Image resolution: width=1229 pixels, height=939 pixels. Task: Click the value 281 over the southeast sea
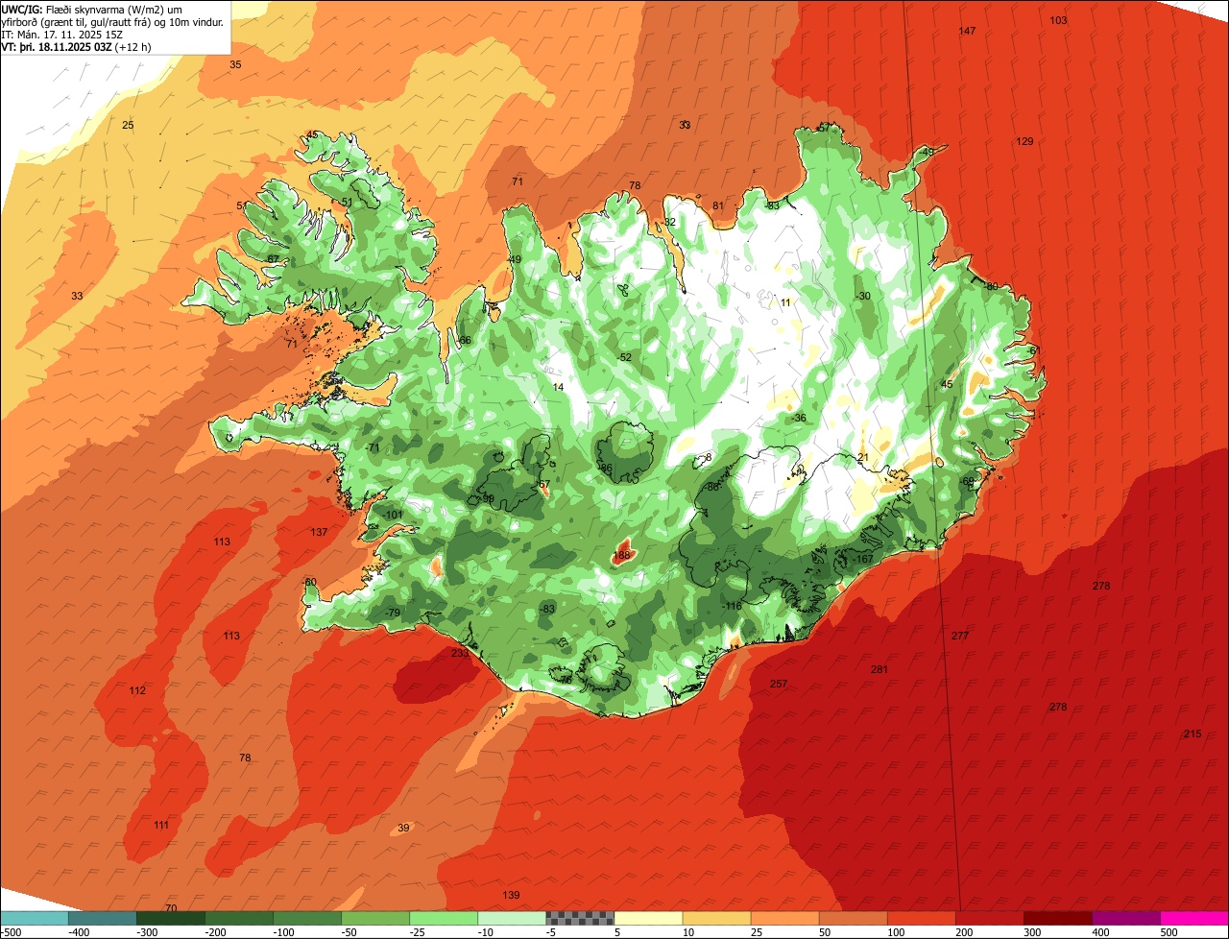tap(880, 669)
